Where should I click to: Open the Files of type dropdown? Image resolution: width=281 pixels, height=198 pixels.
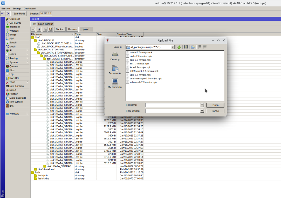(202, 111)
